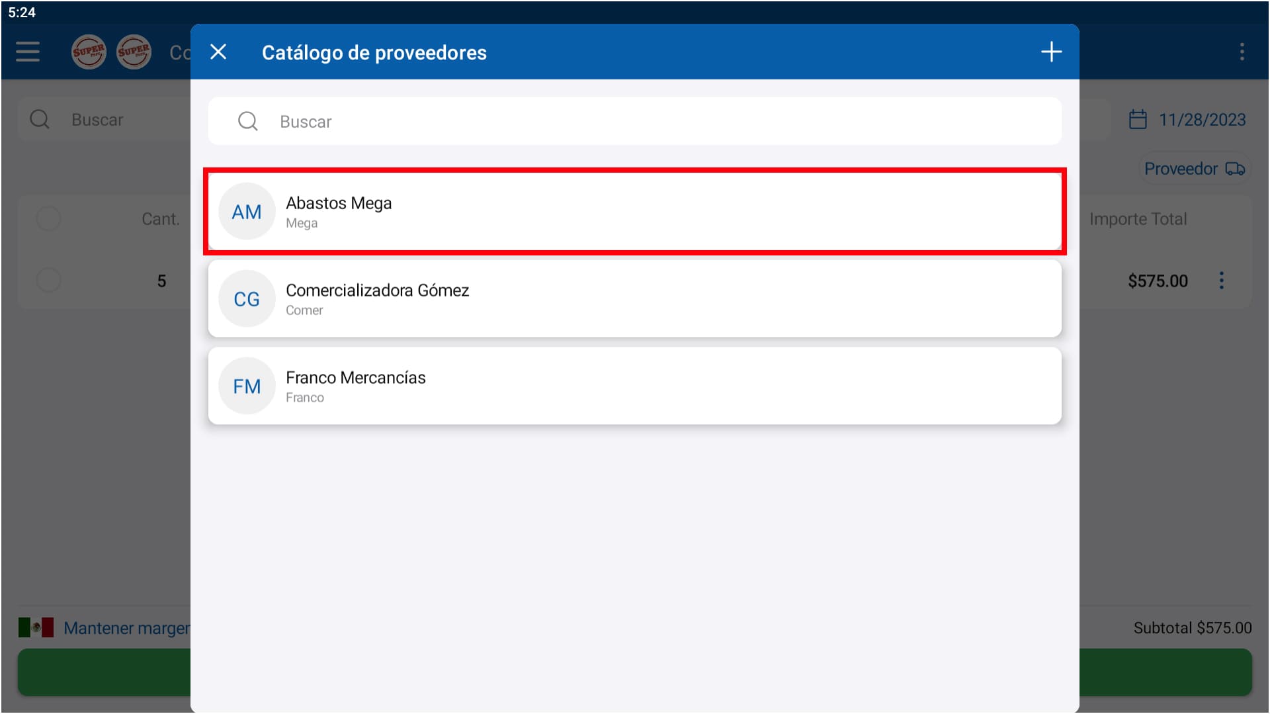Viewport: 1270px width, 714px height.
Task: Open the hamburger navigation menu
Action: 28,52
